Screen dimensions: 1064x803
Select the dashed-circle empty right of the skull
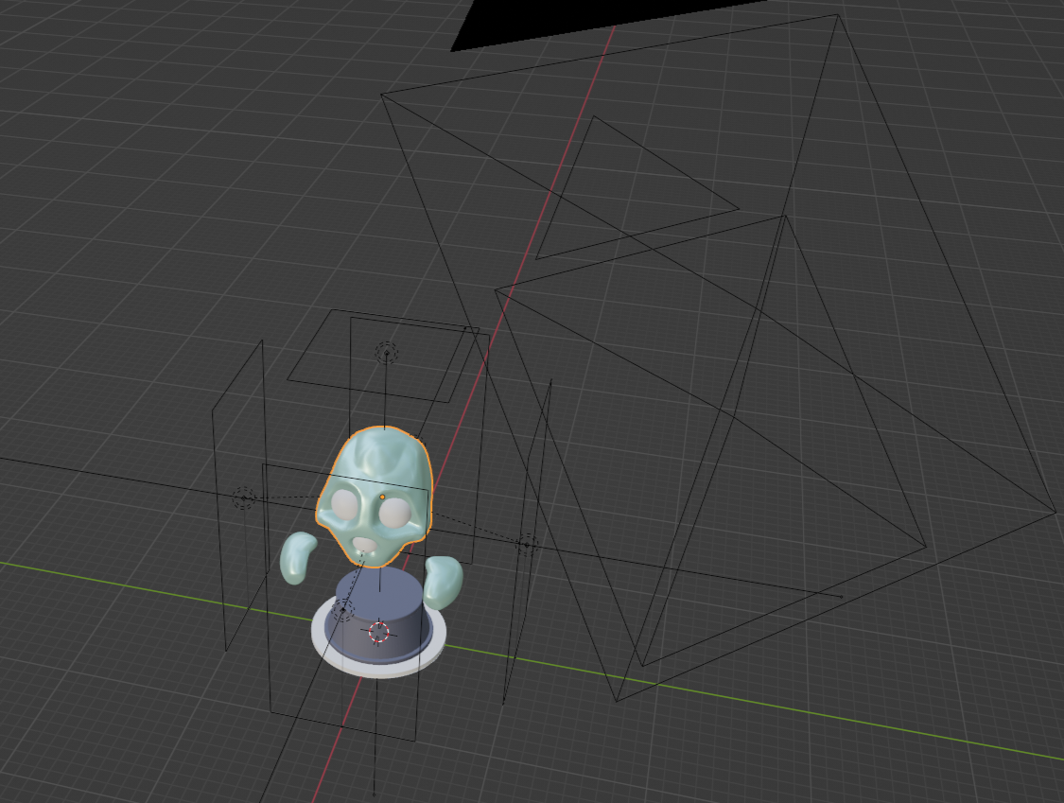[x=527, y=543]
